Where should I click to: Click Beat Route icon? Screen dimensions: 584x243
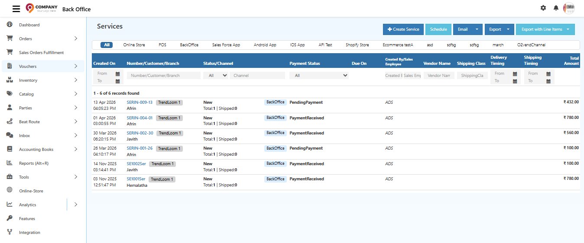pyautogui.click(x=10, y=121)
